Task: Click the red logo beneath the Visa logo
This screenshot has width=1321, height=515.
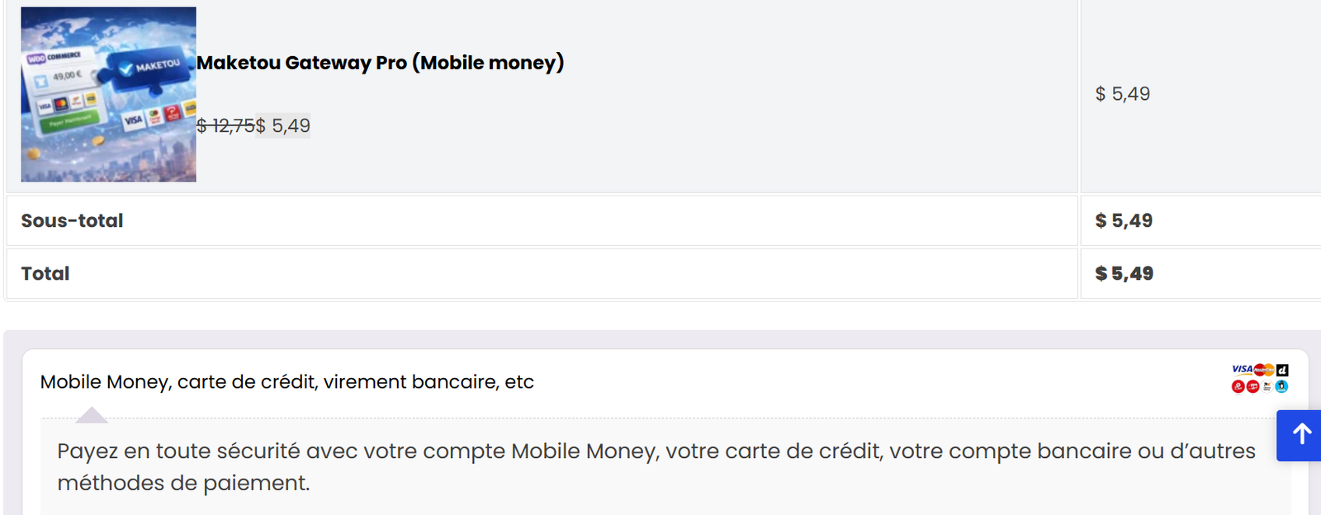Action: pyautogui.click(x=1238, y=386)
